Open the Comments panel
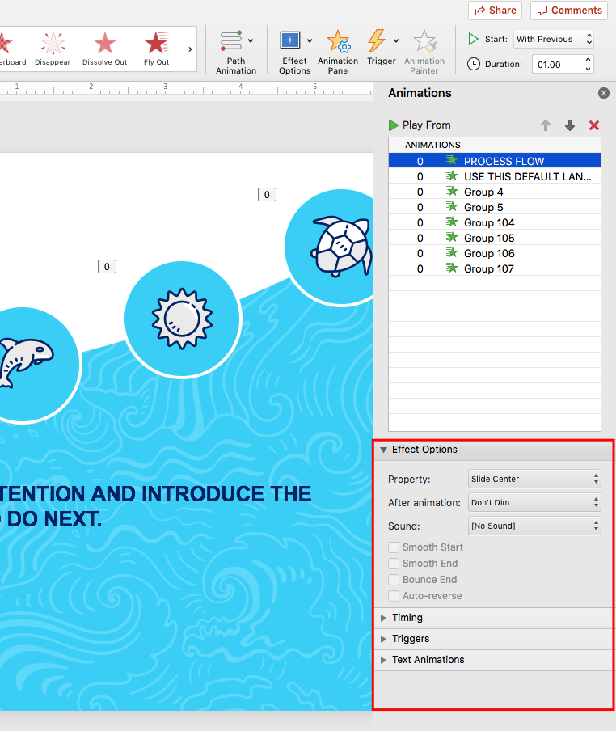This screenshot has height=731, width=616. tap(569, 11)
